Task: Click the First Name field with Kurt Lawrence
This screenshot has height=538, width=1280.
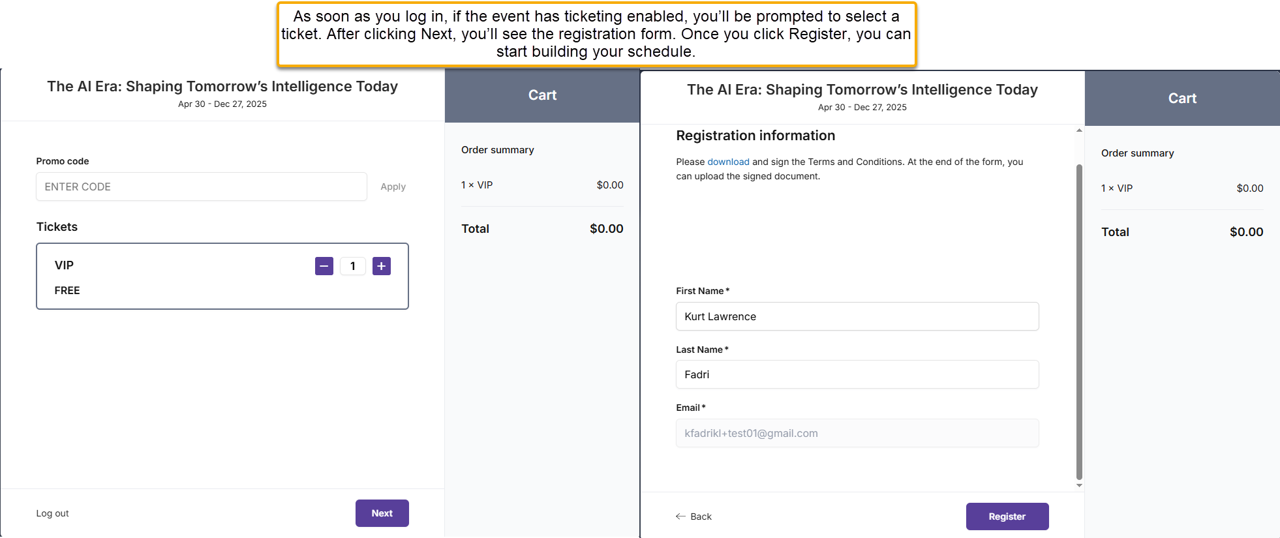Action: click(857, 316)
